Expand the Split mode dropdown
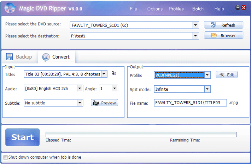The width and height of the screenshot is (251, 164). pyautogui.click(x=207, y=89)
